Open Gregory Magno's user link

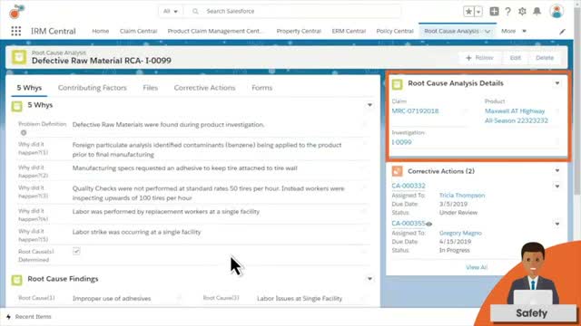point(460,234)
